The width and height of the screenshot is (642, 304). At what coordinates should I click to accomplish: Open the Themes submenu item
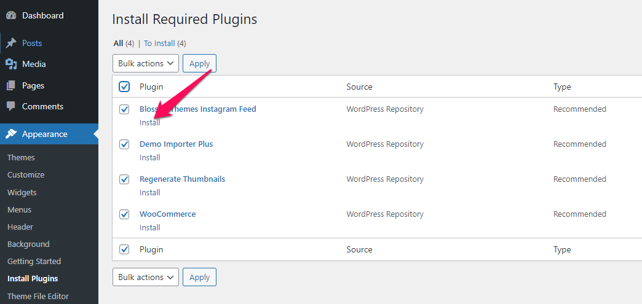21,157
